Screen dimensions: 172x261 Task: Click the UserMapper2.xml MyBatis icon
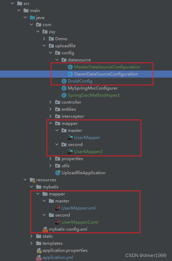point(58,222)
